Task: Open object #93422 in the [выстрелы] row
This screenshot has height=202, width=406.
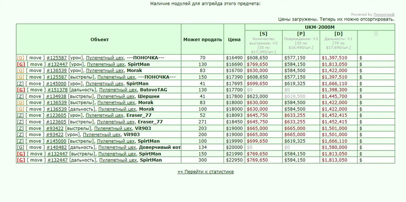Action: (x=55, y=128)
